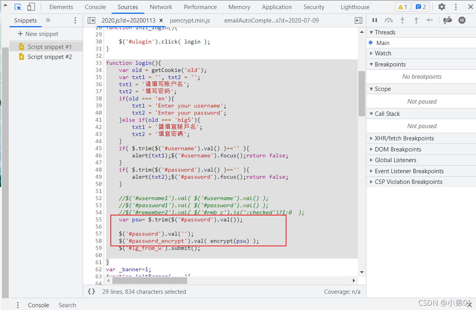Viewport: 476px width, 310px height.
Task: Click the pause script execution icon
Action: [x=374, y=20]
